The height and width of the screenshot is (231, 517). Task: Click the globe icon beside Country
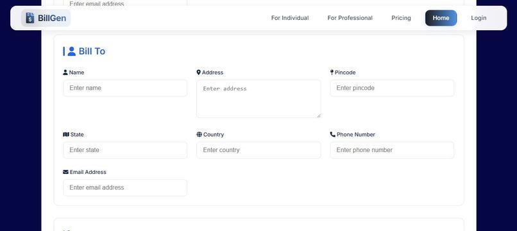[x=199, y=134]
